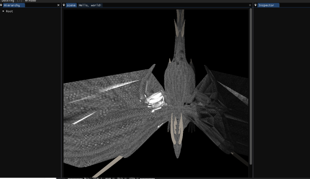Select the Inspector tab
310x179 pixels.
tap(268, 5)
